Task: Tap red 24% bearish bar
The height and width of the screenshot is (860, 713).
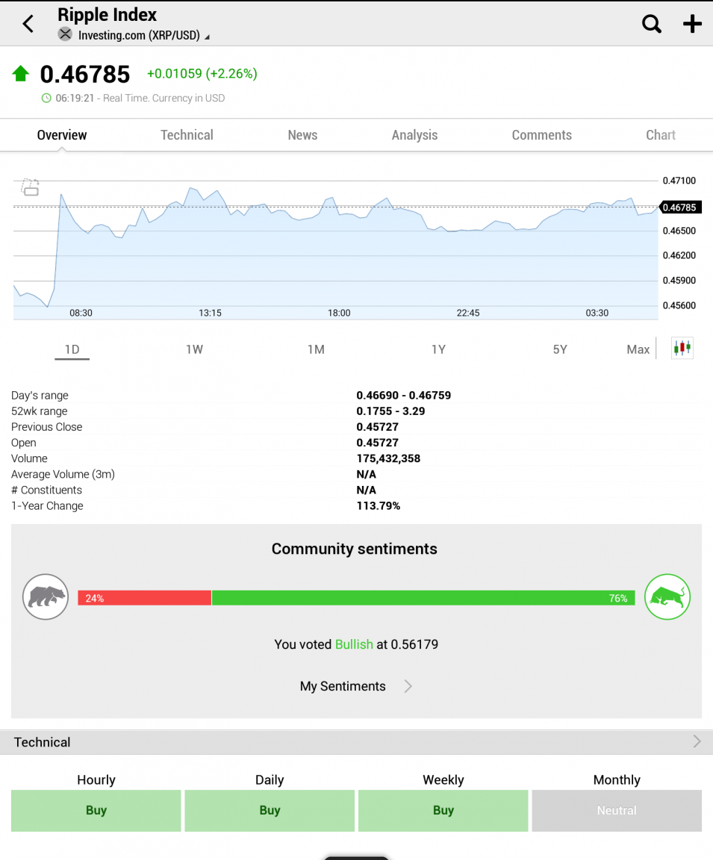Action: tap(144, 598)
